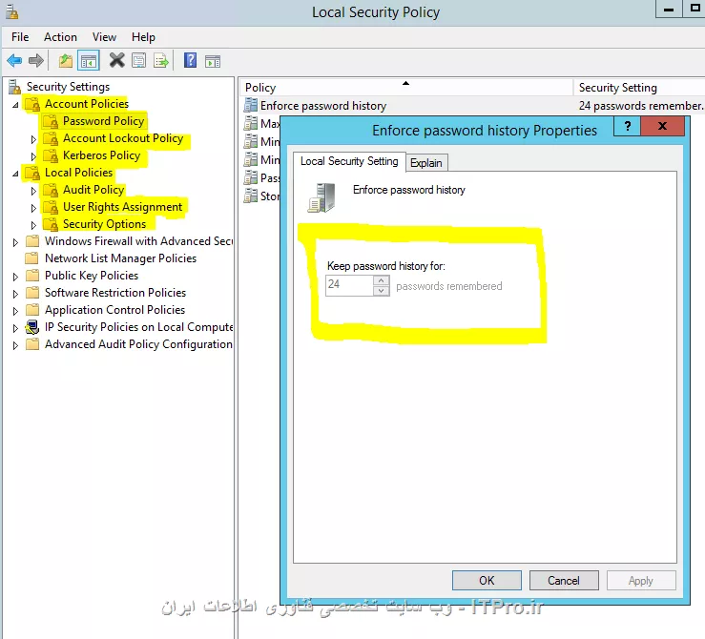Increase password history with the up spinner arrow
This screenshot has height=639, width=705.
(x=382, y=280)
